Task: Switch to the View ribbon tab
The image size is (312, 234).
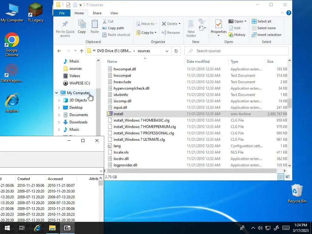Action: 114,13
